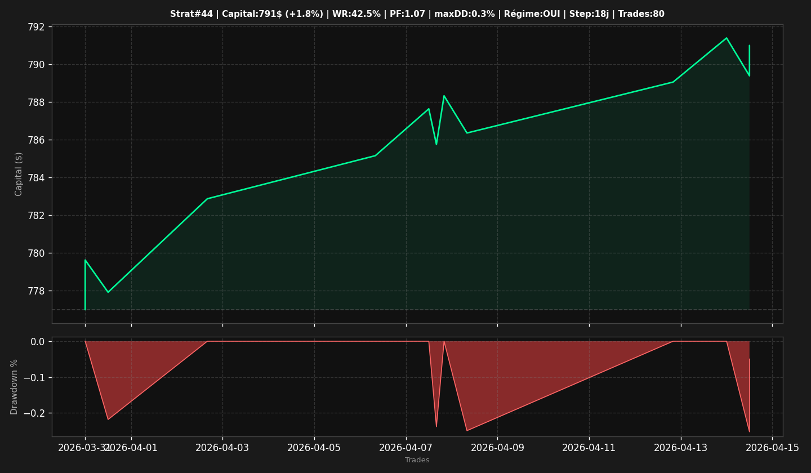Click the 2026-04-15 date label

[x=772, y=448]
